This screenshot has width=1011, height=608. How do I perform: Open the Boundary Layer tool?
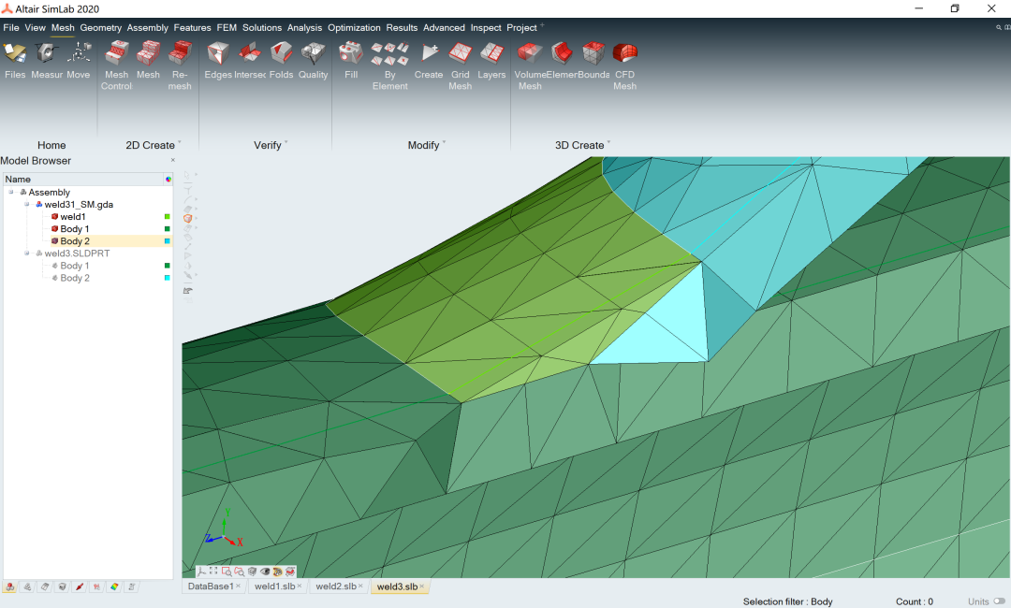tap(593, 61)
